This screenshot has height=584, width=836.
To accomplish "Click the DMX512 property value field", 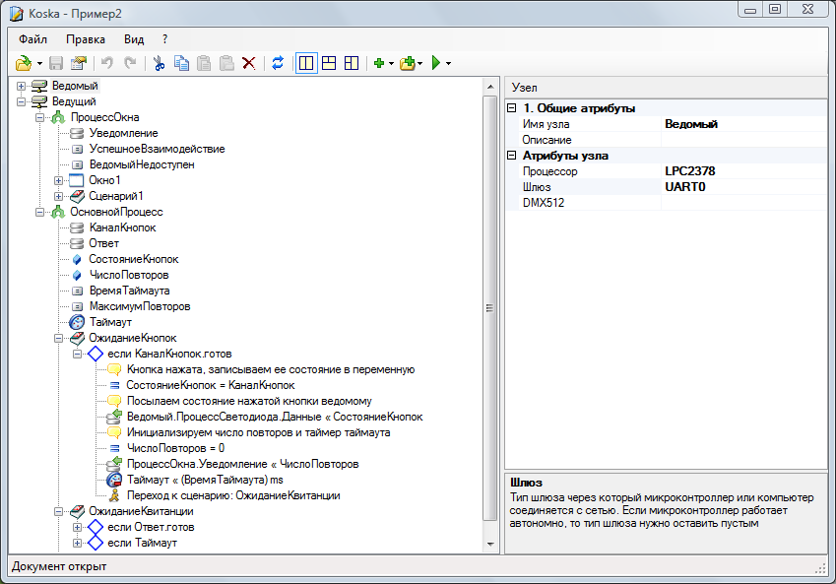I will pos(744,203).
